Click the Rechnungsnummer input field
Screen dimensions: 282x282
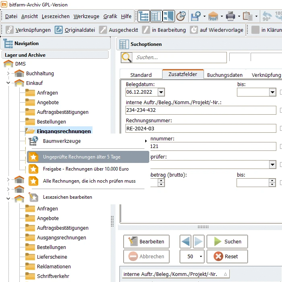coord(200,128)
